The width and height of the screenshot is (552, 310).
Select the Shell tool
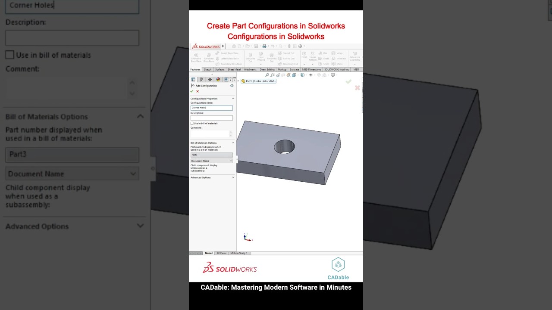tap(323, 64)
